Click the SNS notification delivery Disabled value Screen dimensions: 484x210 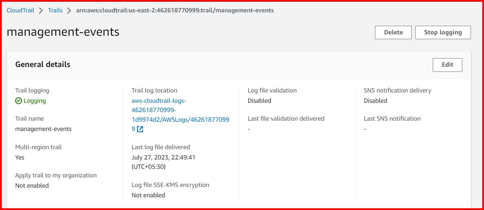click(376, 100)
